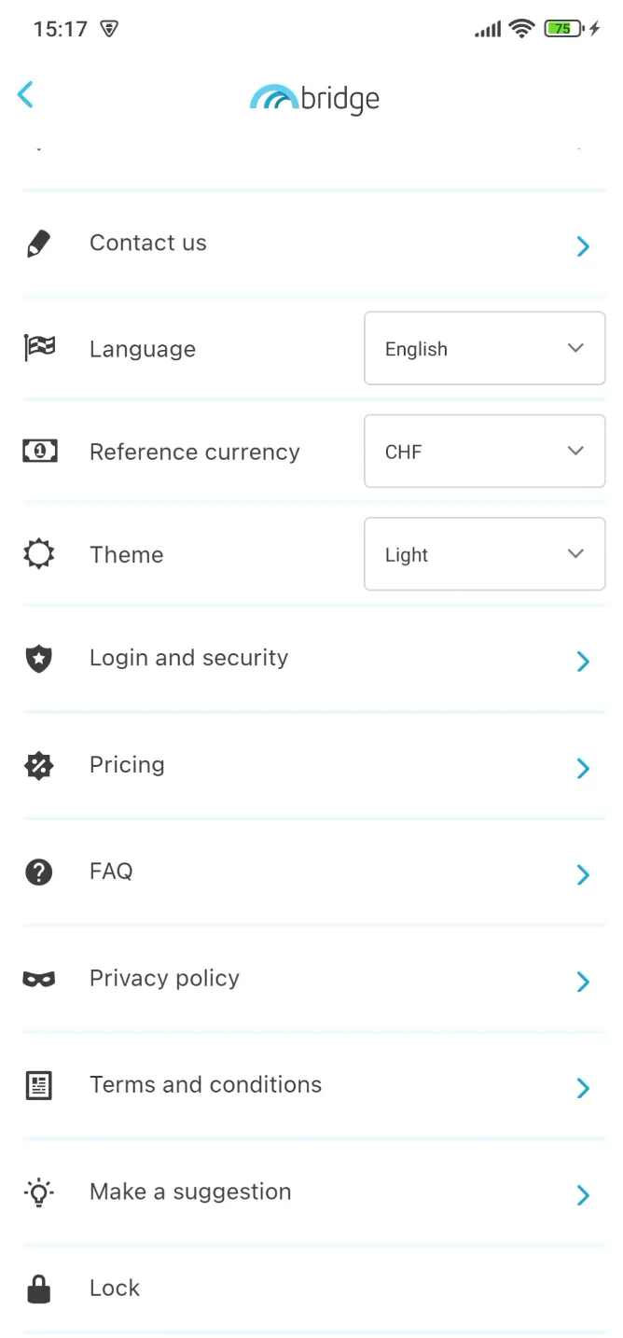Go back using the top-left blue arrow
The height and width of the screenshot is (1338, 623).
(25, 94)
